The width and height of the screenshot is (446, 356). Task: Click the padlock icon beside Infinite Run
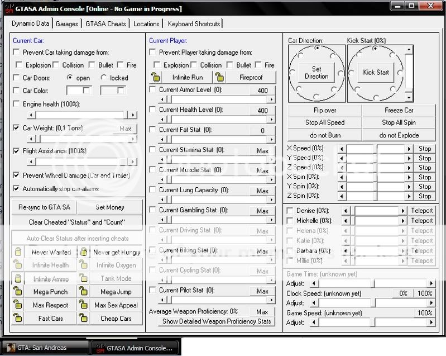(156, 78)
